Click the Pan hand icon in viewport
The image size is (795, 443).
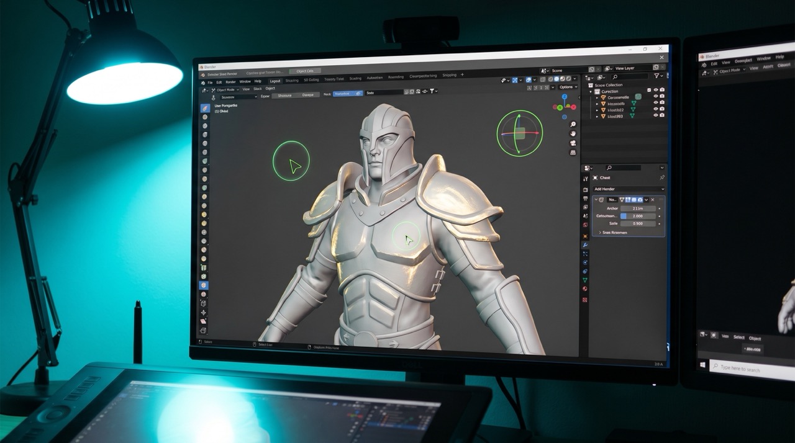(x=573, y=133)
